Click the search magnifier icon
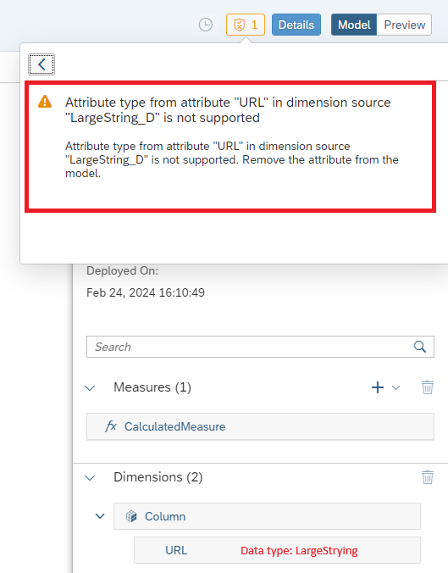 coord(420,347)
